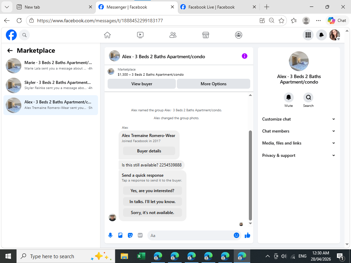Click the attach image icon

click(x=120, y=235)
